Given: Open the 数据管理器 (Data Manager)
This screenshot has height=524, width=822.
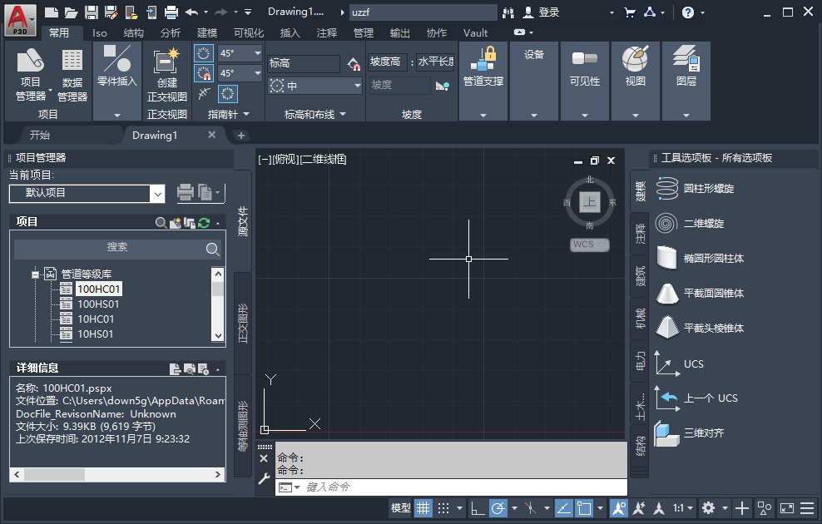Looking at the screenshot, I should 72,75.
